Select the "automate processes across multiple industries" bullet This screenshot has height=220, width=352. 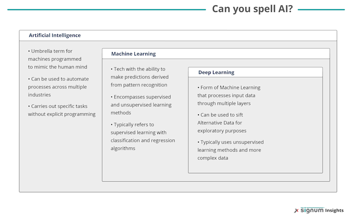click(59, 87)
